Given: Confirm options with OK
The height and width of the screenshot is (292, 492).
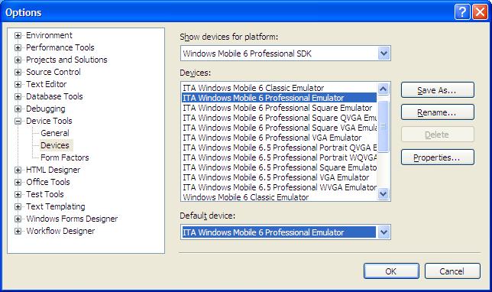Looking at the screenshot, I should [x=391, y=271].
